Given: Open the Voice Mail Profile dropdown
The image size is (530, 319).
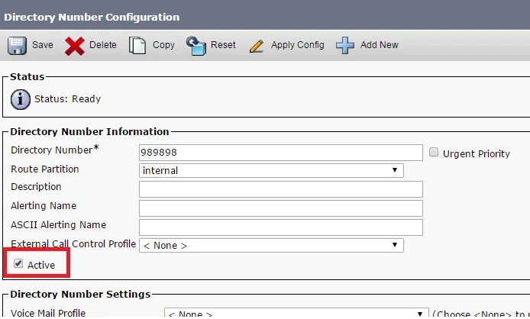Looking at the screenshot, I should pyautogui.click(x=296, y=314).
